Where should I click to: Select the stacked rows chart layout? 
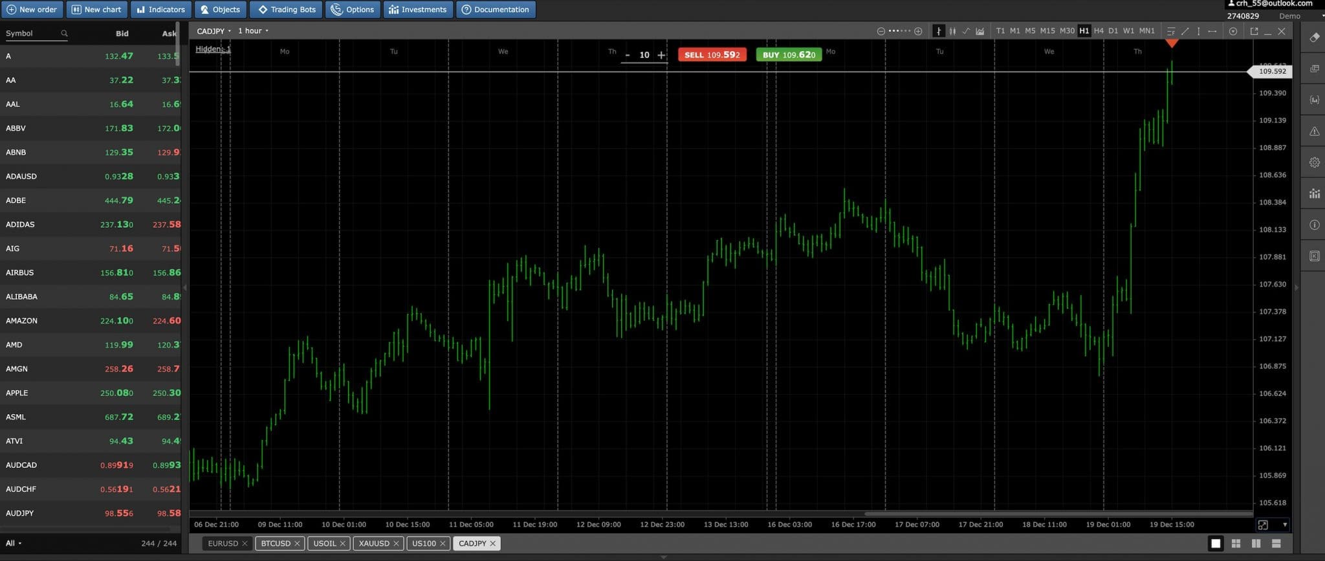(1276, 544)
